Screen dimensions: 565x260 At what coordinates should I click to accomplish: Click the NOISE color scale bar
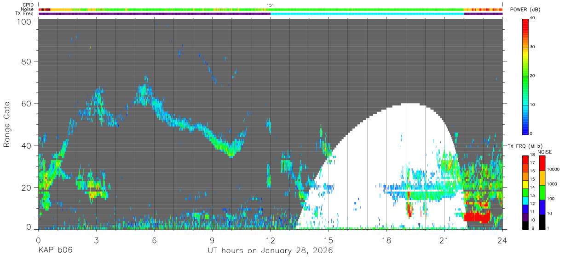(x=542, y=192)
